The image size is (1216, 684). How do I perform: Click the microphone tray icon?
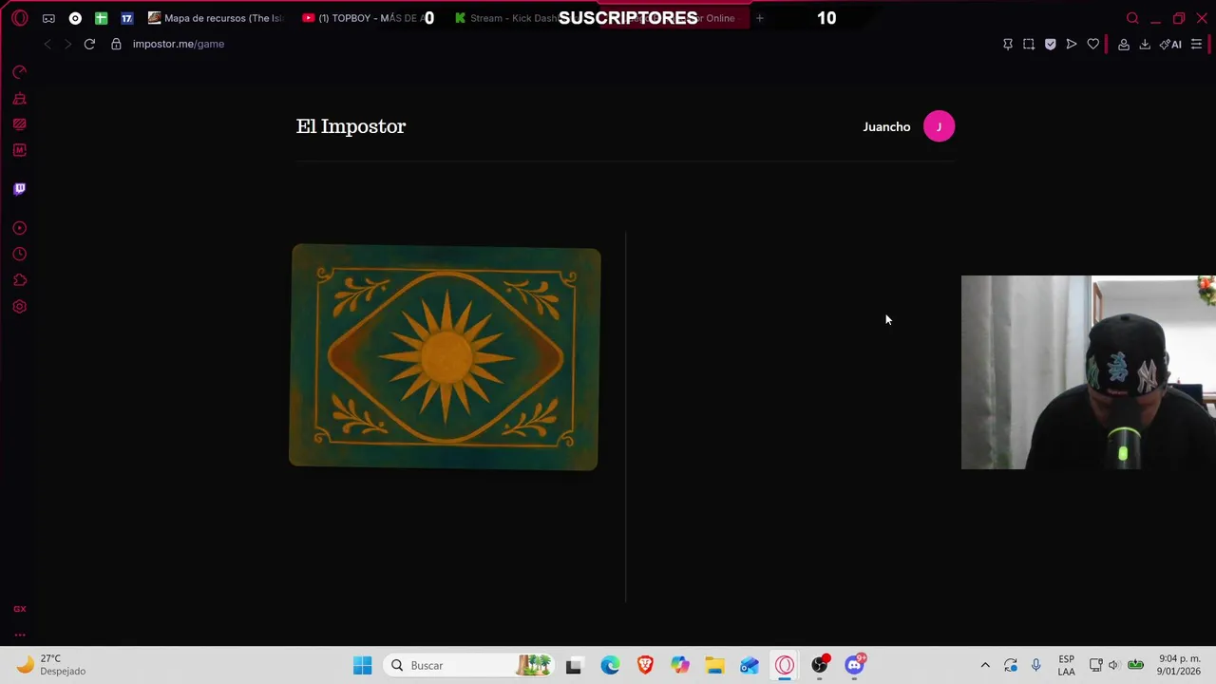pos(1036,665)
